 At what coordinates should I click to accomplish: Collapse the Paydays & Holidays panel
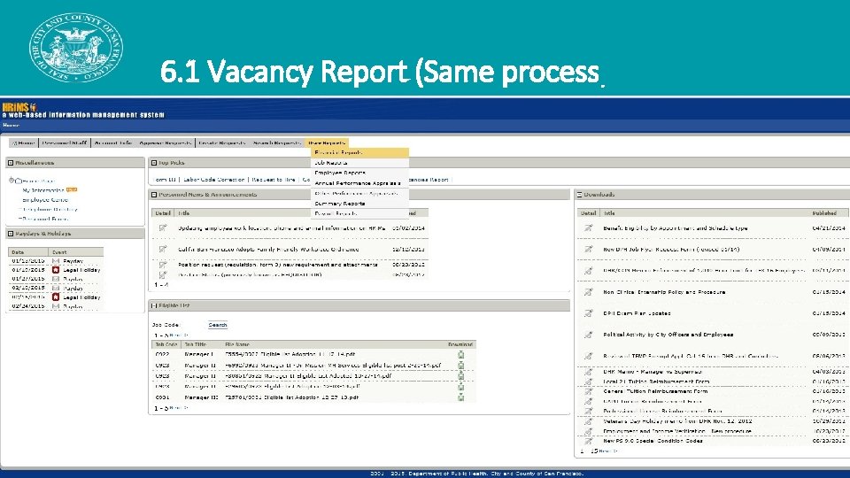11,234
